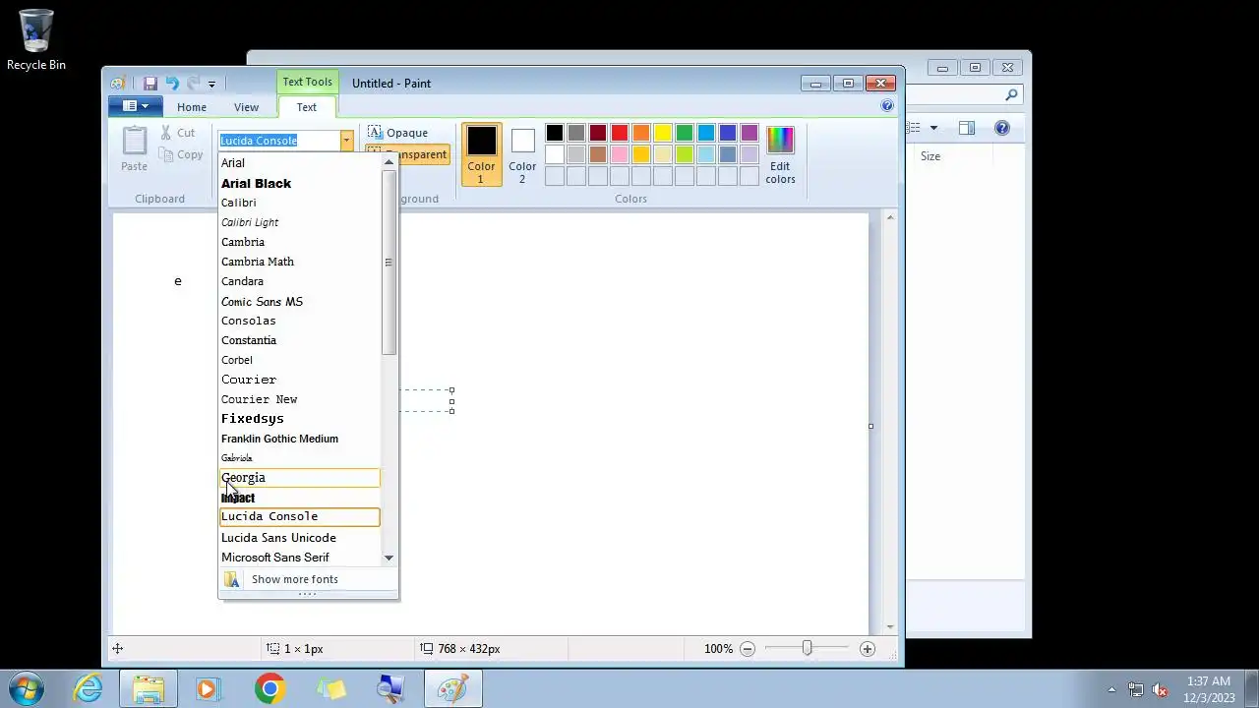This screenshot has width=1259, height=708.
Task: Switch to the Home ribbon tab
Action: tap(192, 107)
